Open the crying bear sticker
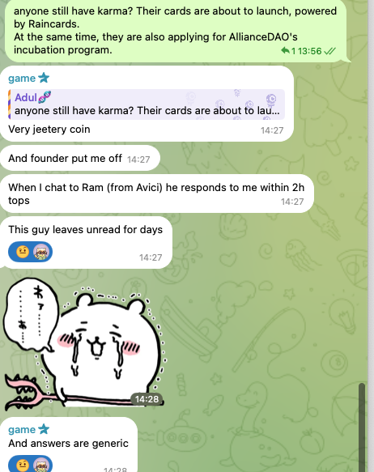Screen dimensions: 374x472 click(x=83, y=344)
